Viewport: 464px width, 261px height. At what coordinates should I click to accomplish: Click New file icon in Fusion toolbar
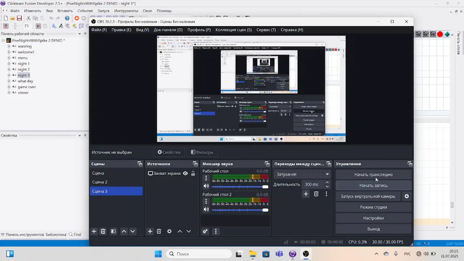point(6,19)
